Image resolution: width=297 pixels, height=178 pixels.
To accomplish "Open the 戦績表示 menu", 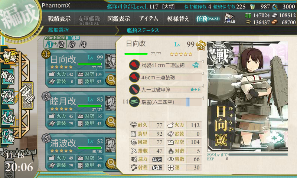I will coord(59,19).
